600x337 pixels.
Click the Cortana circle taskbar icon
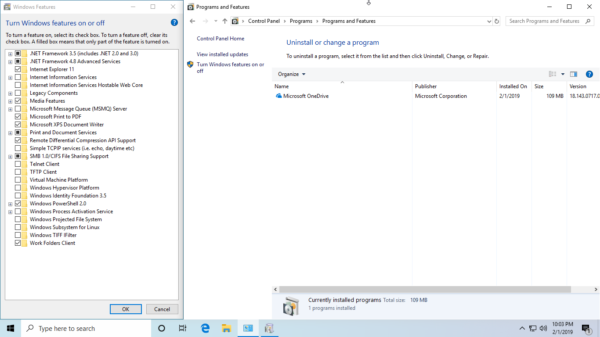[161, 328]
